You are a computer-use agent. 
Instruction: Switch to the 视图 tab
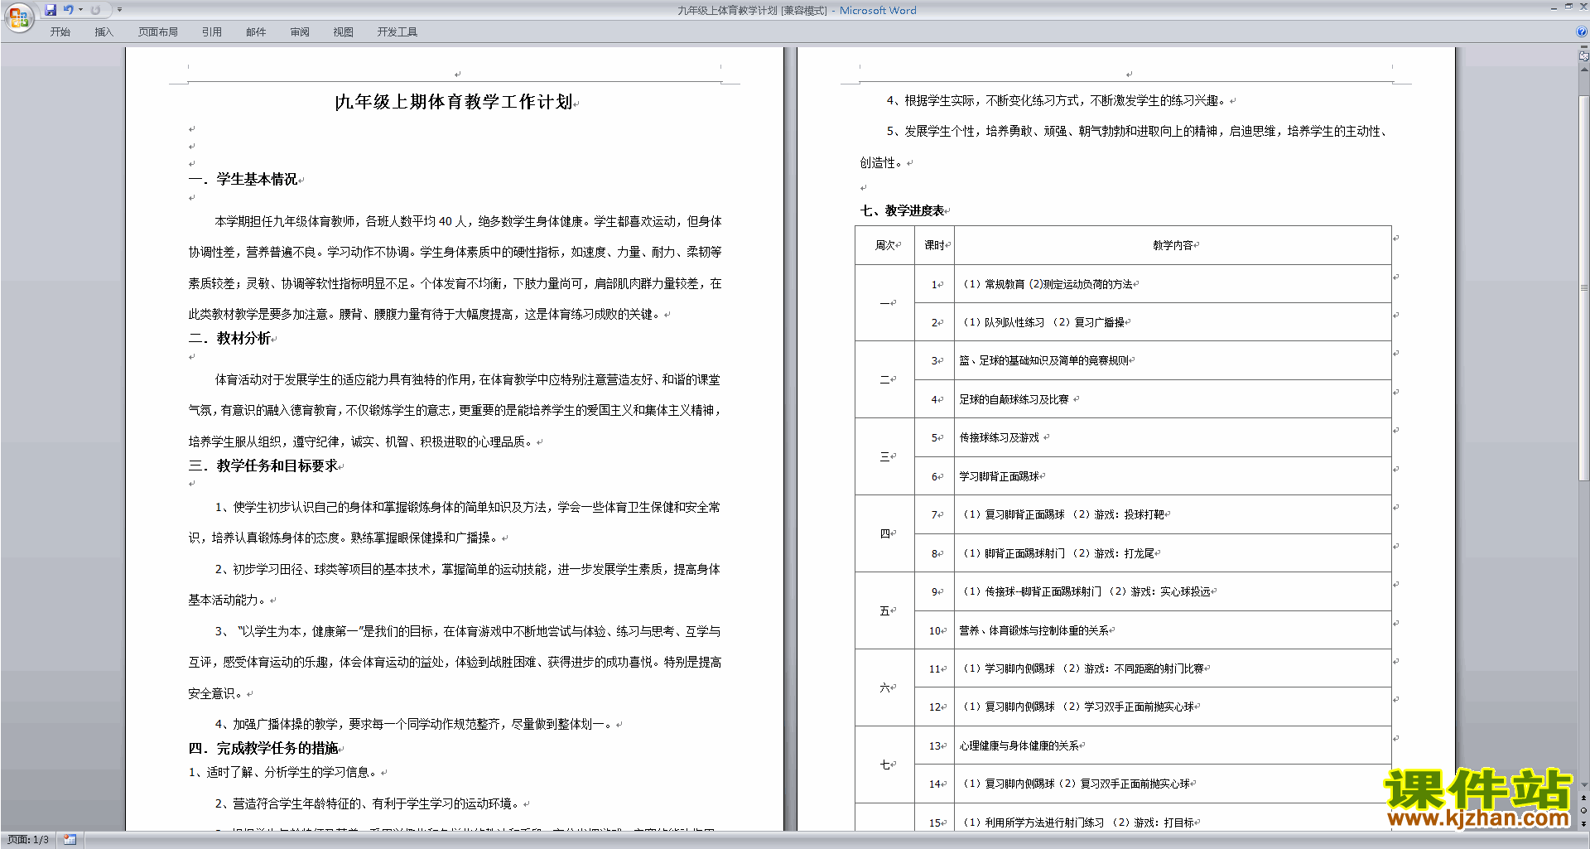pyautogui.click(x=344, y=32)
